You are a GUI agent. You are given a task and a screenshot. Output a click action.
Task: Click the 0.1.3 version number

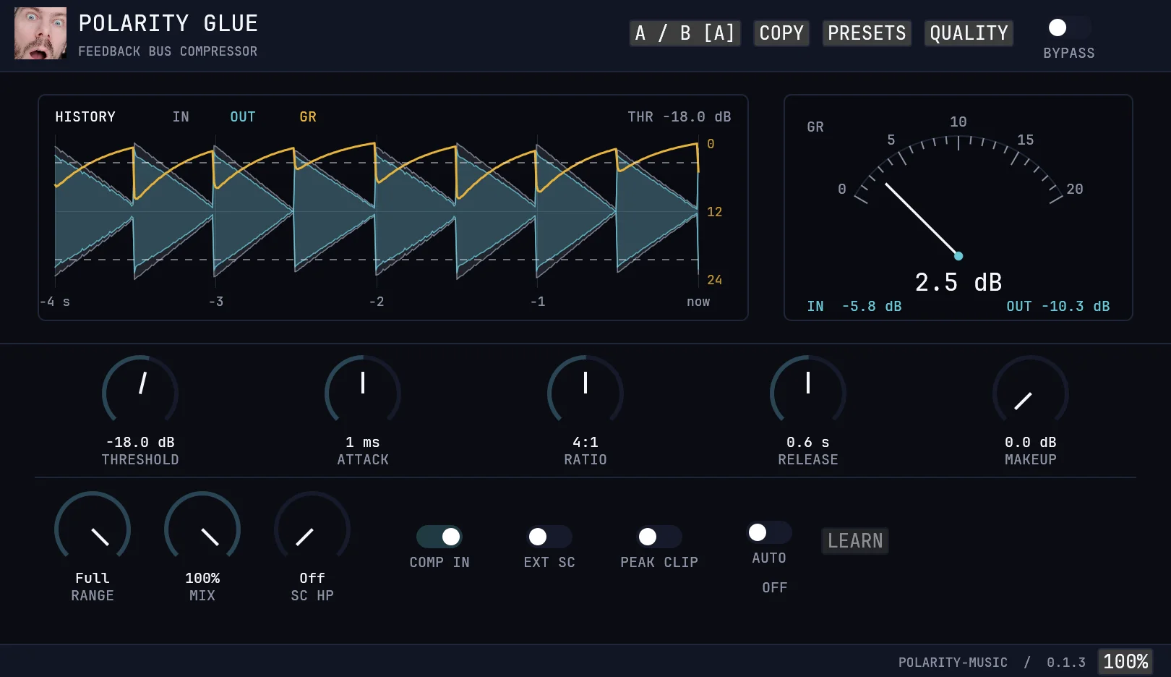point(1066,662)
